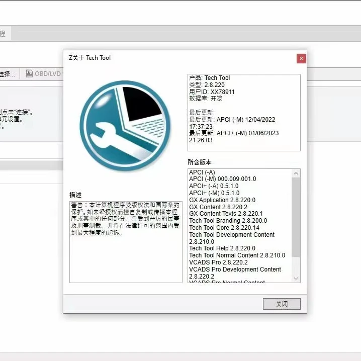Select 'Tech Tool Branding 2.8.200.0' line
This screenshot has width=361, height=361.
coord(228,221)
